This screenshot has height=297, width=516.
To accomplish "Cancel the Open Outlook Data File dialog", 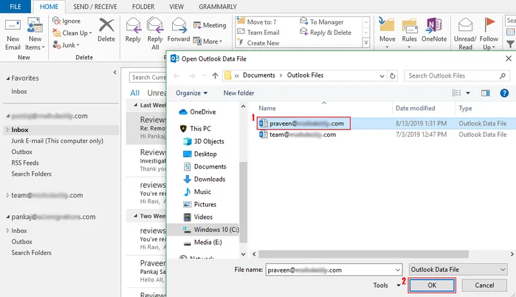I will click(484, 285).
